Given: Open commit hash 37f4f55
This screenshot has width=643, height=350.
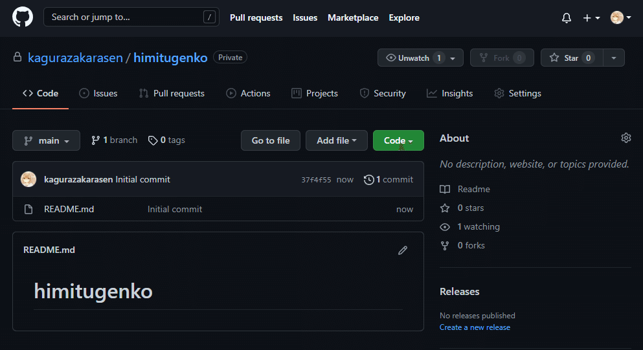Looking at the screenshot, I should pyautogui.click(x=316, y=180).
